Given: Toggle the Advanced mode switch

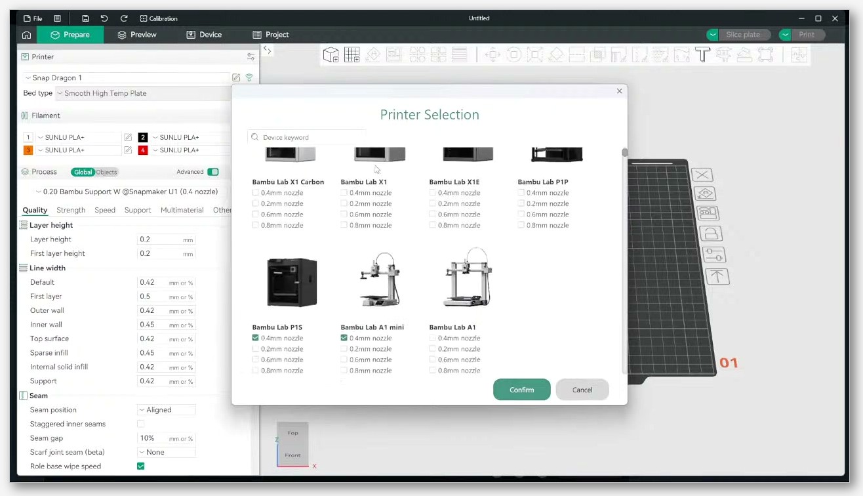Looking at the screenshot, I should click(x=213, y=172).
